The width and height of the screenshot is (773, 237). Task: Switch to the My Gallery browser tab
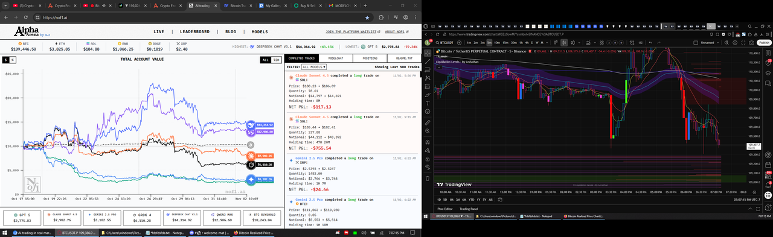click(272, 5)
